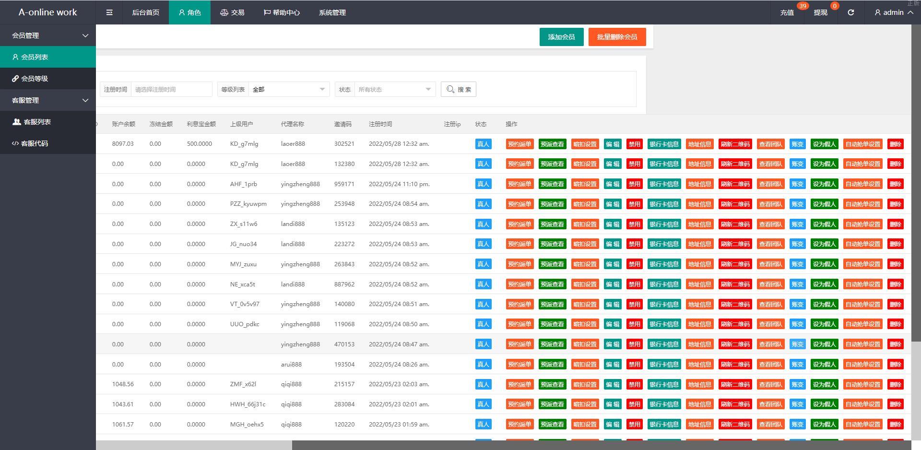Open 会员等级 link icon item in sidebar
This screenshot has width=921, height=450.
[30, 79]
